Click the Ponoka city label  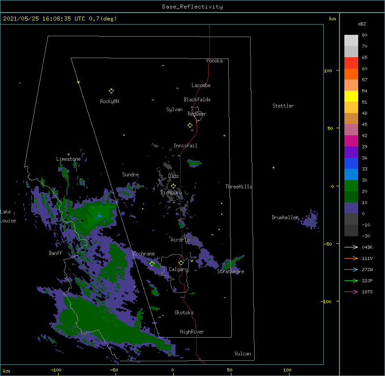(214, 61)
